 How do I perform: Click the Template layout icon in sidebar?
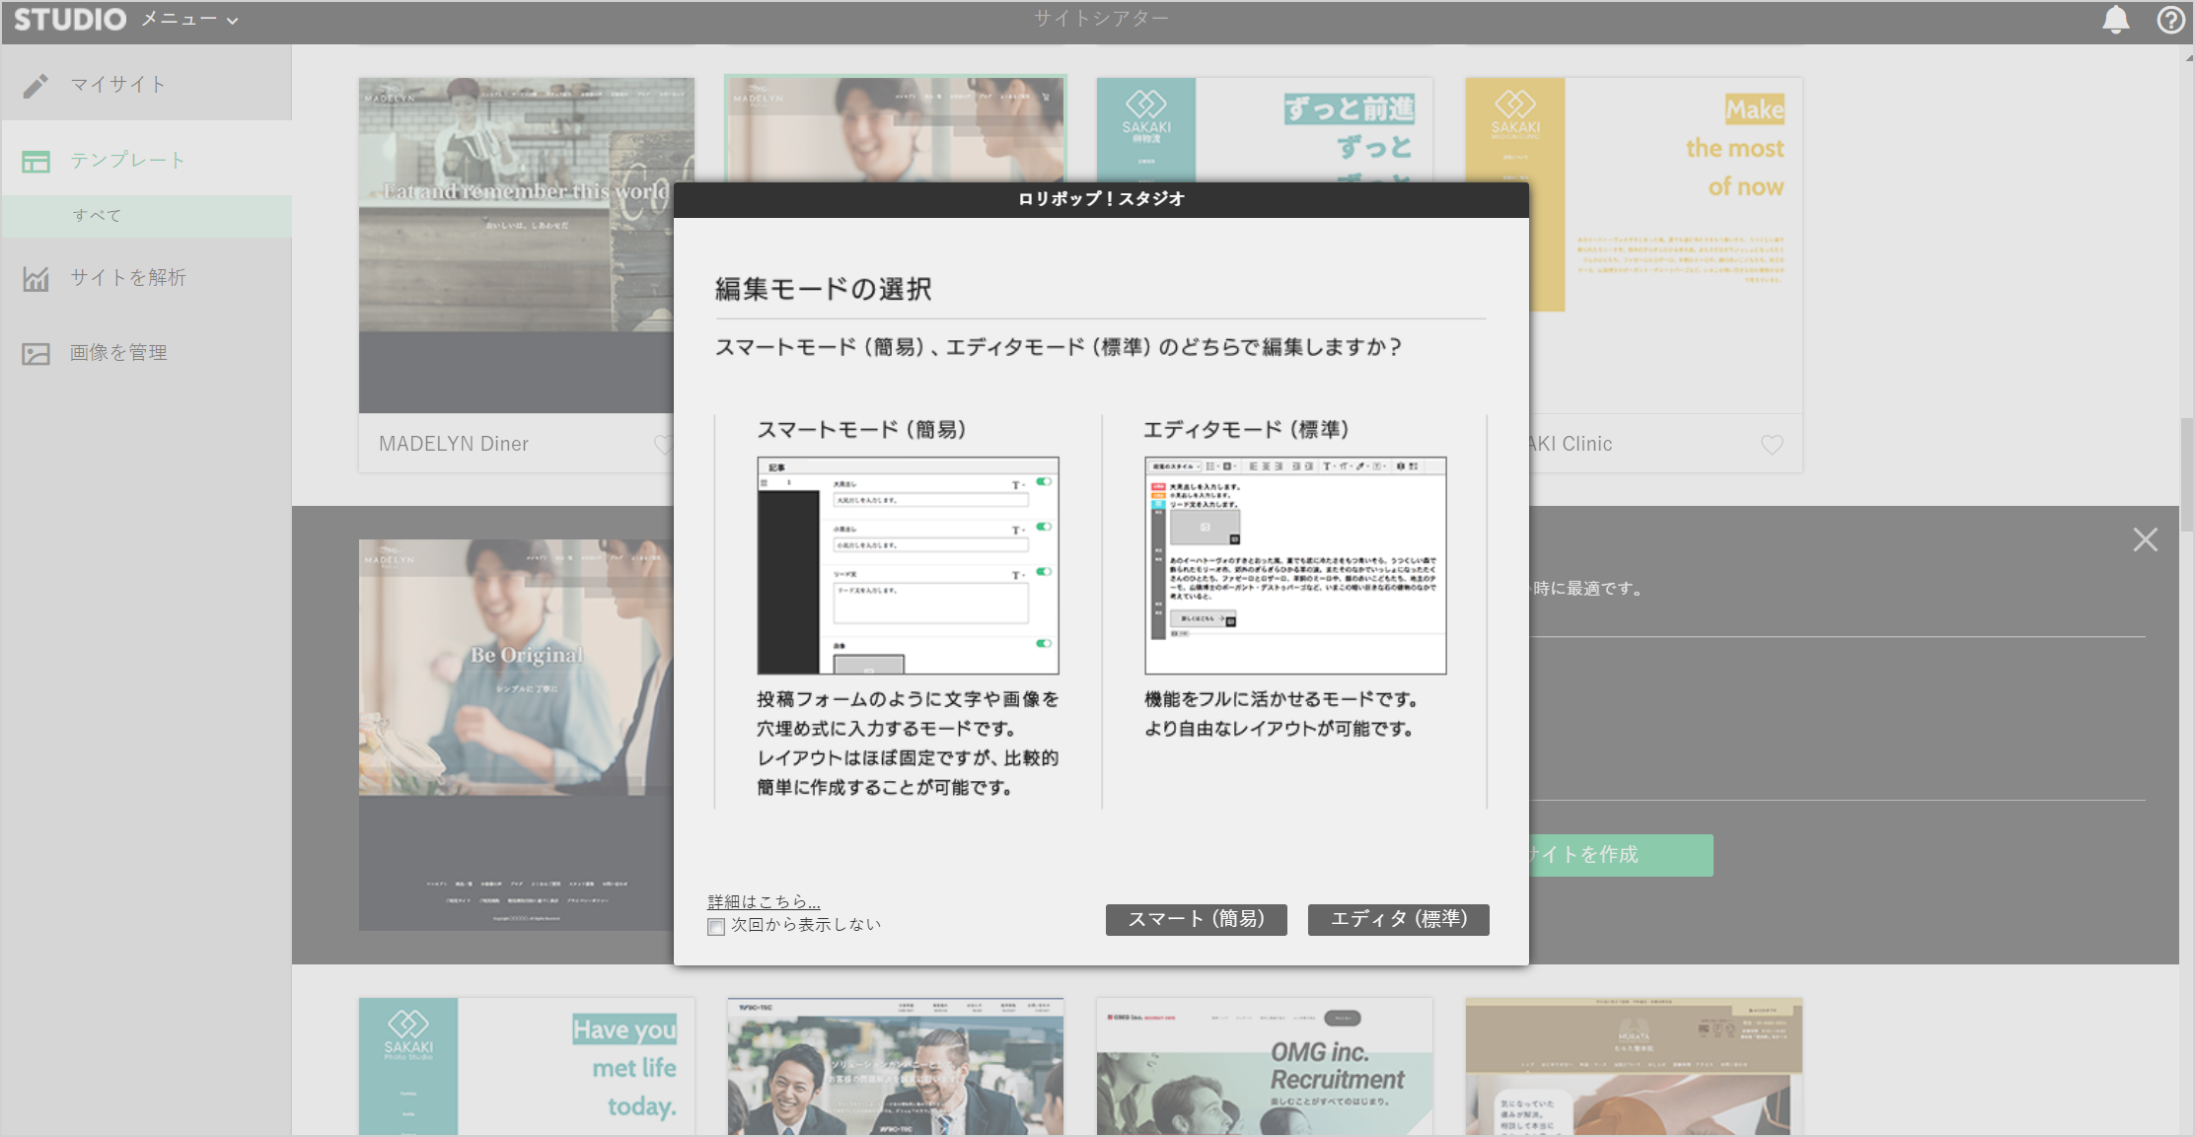tap(36, 161)
